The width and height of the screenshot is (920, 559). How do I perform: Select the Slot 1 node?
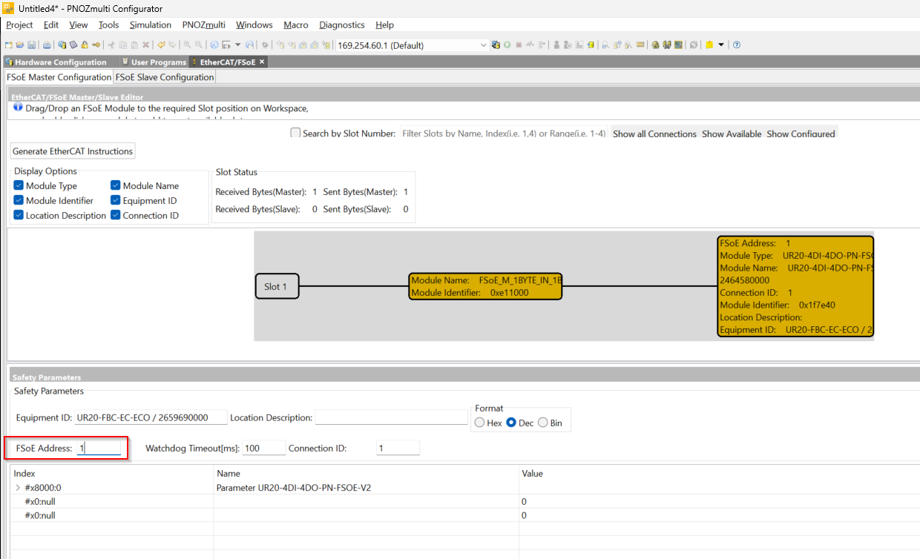point(277,286)
